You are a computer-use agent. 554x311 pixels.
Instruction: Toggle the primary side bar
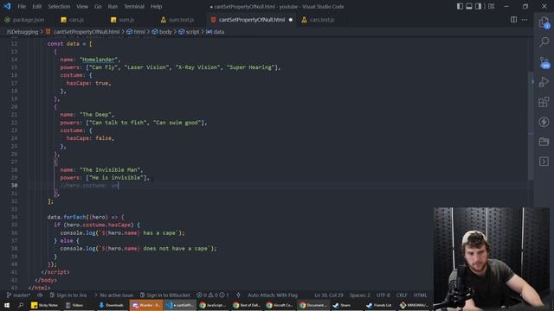(x=460, y=6)
